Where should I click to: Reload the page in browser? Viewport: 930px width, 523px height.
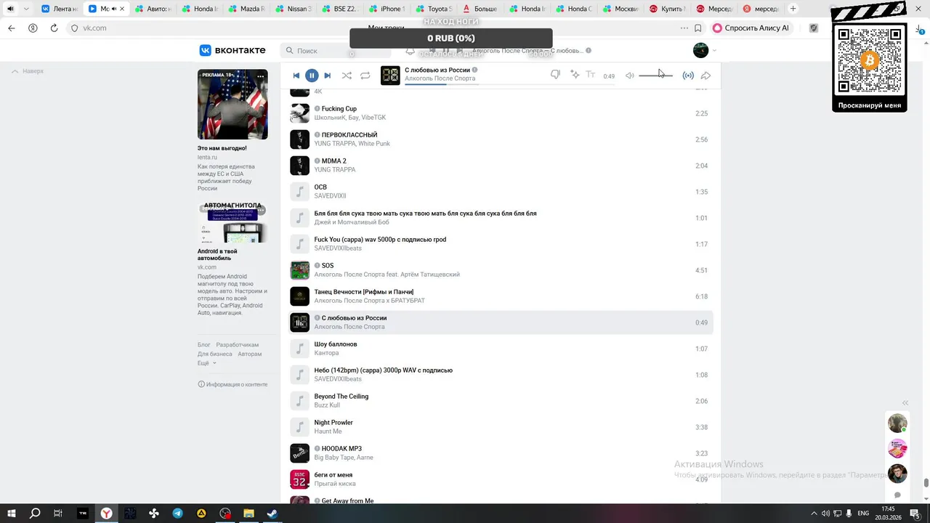(54, 28)
